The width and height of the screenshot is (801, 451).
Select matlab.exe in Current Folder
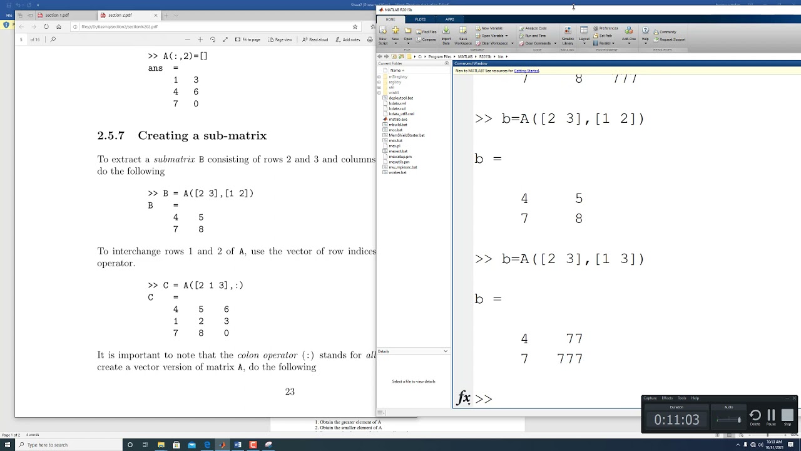(x=397, y=119)
